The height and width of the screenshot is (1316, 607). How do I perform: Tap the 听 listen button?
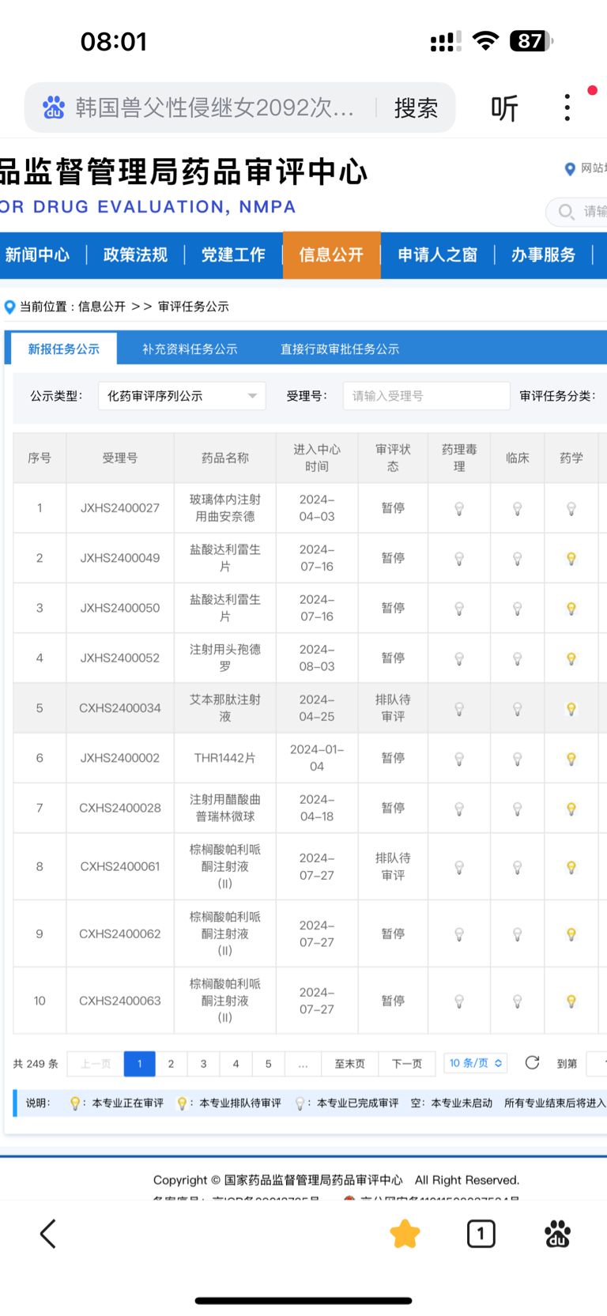(x=504, y=108)
